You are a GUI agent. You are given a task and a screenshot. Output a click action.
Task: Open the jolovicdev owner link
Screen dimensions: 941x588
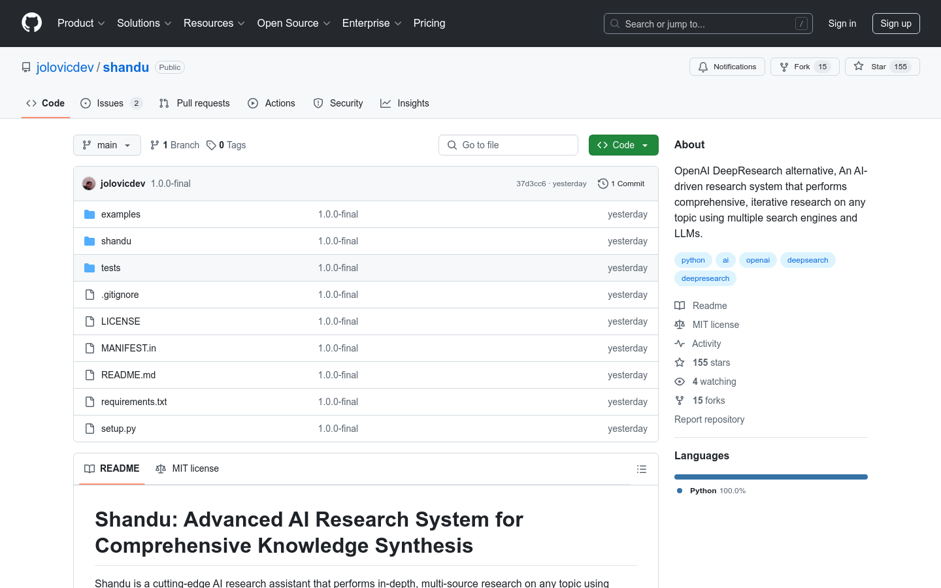tap(65, 67)
